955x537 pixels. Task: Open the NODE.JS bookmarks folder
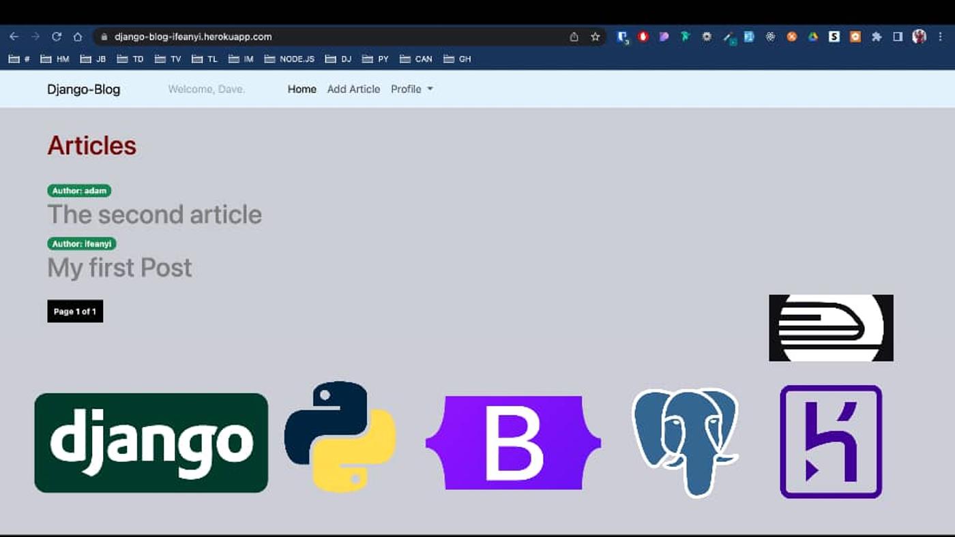289,59
